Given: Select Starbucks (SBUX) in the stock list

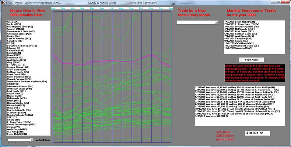Looking at the screenshot, I should click(16, 112).
